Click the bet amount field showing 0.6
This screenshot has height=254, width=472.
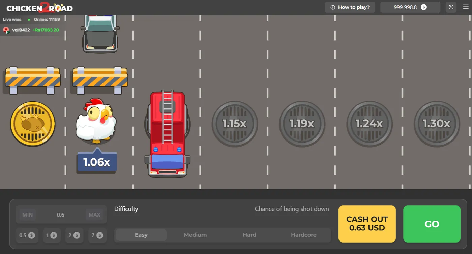(x=61, y=215)
